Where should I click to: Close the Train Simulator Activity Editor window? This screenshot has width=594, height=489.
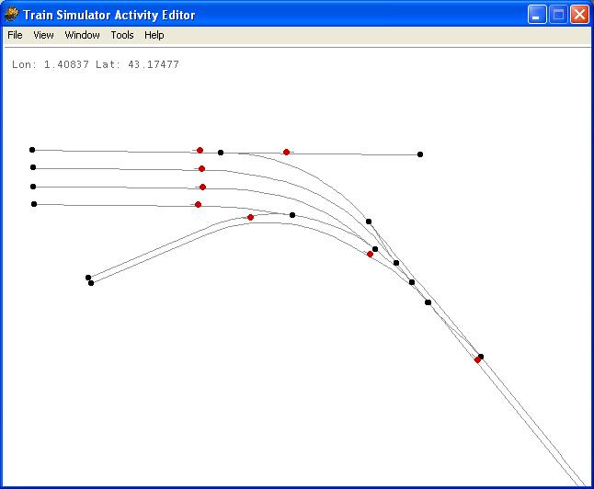(x=578, y=15)
